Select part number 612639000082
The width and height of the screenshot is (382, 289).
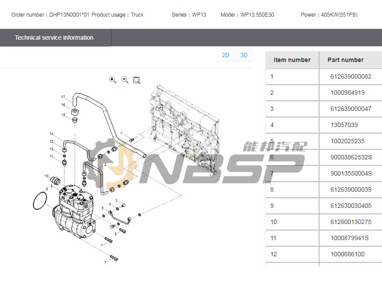(x=351, y=76)
